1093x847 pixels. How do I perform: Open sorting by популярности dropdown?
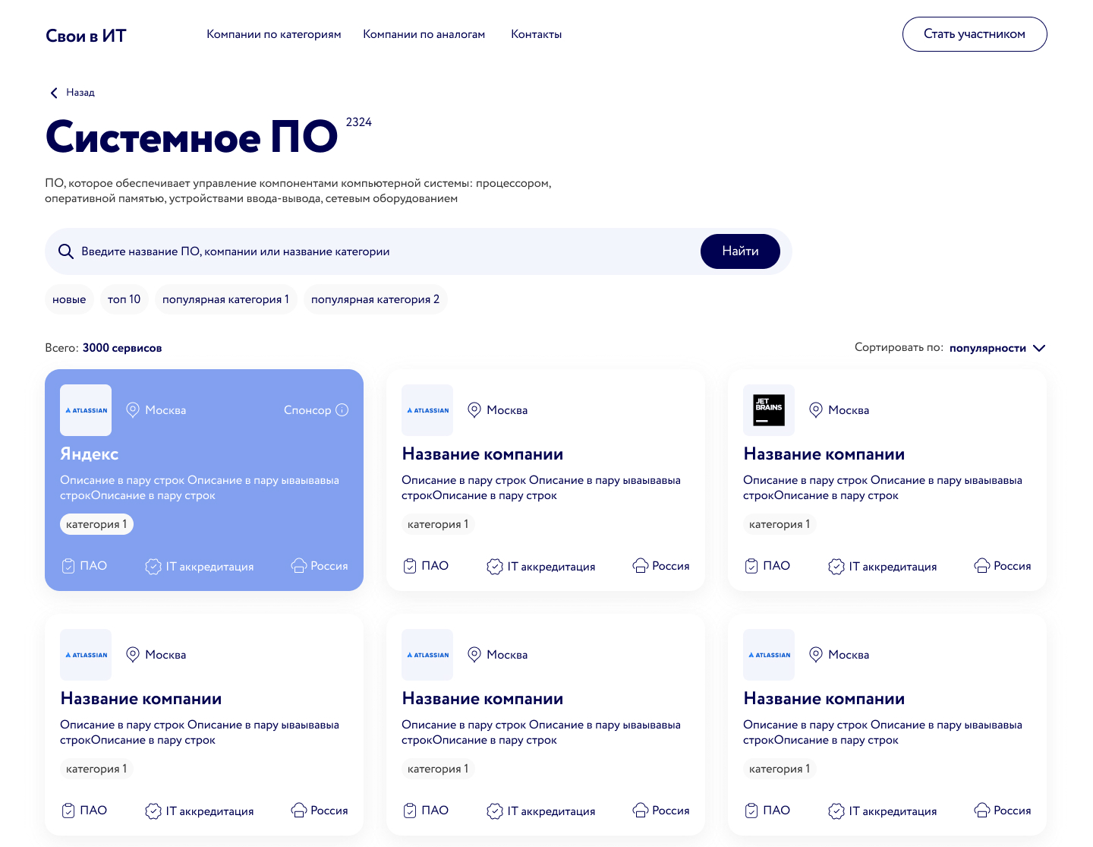click(987, 348)
